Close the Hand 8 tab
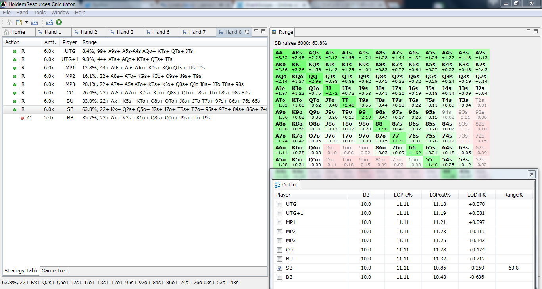The image size is (542, 289). [x=247, y=32]
